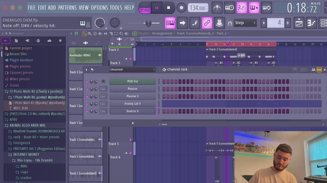
Task: Click the 134.000 tempo field
Action: coord(198,8)
